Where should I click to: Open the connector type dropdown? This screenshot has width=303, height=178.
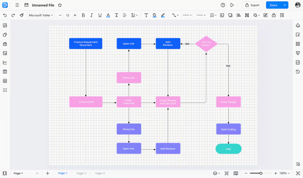pyautogui.click(x=175, y=15)
